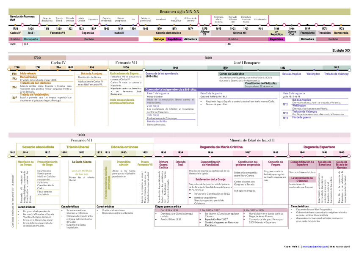Click the 'Tratado de Fontainebleau' entry
This screenshot has width=359, height=254.
34,94
